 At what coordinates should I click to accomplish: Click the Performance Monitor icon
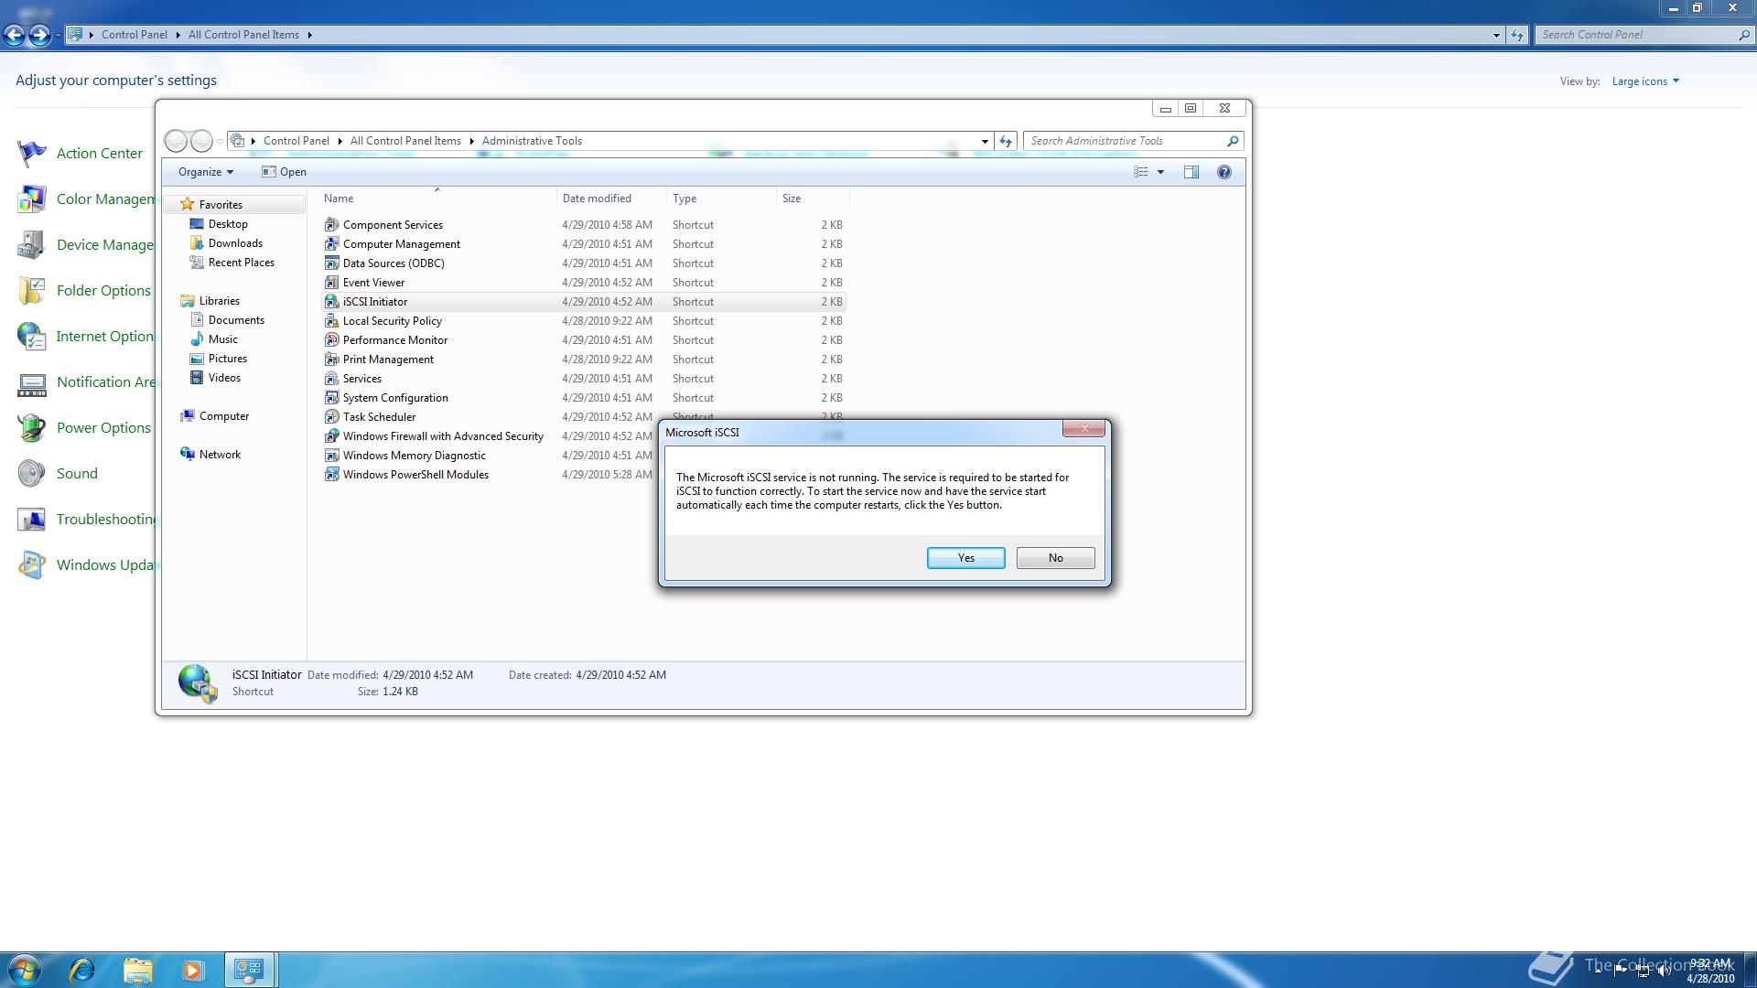pos(331,340)
